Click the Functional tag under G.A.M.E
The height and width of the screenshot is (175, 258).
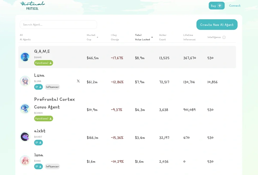44,63
